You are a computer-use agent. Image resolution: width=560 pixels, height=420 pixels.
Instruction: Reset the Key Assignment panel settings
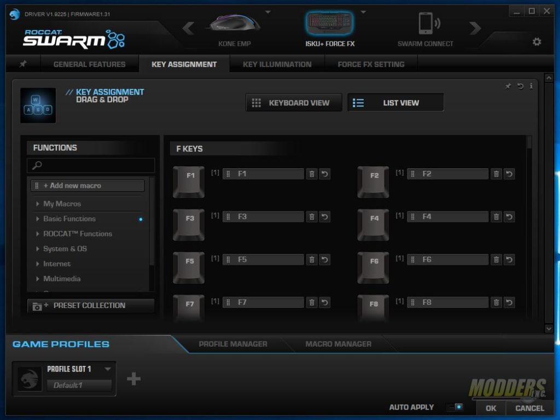521,86
